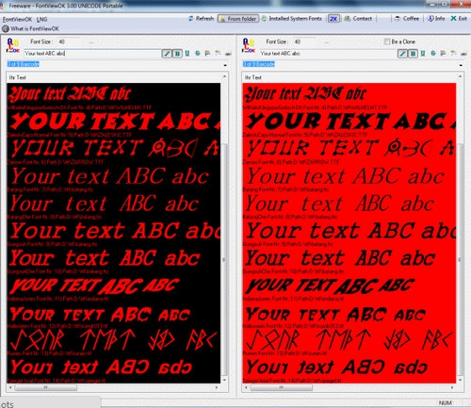The image size is (471, 408).
Task: Click the left pane preview text field
Action: [92, 54]
